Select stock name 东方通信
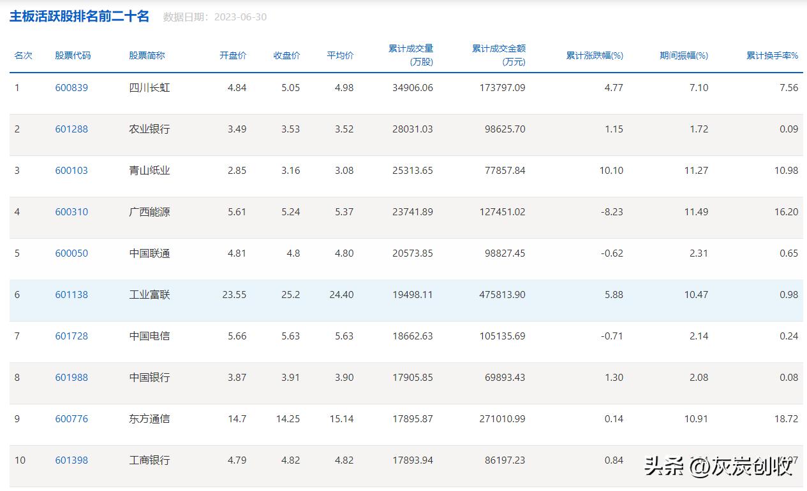 tap(149, 419)
